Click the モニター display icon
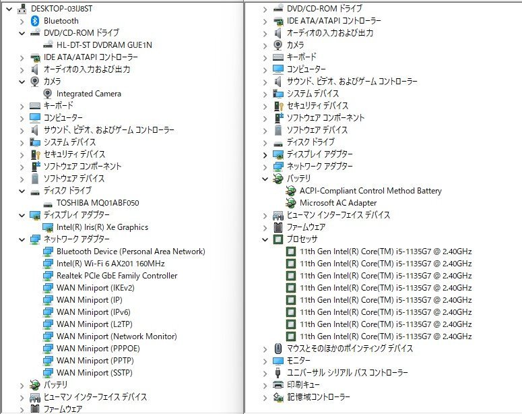Screen dimensions: 522x414 pos(278,361)
